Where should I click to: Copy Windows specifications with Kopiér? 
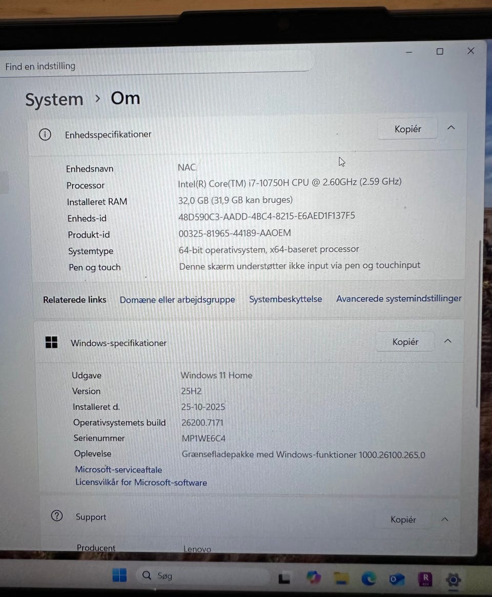(x=405, y=342)
